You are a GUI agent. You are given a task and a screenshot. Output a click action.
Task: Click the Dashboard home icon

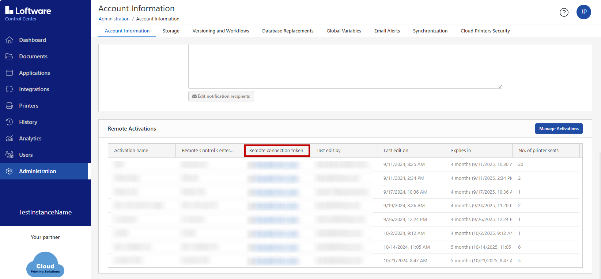click(x=10, y=40)
